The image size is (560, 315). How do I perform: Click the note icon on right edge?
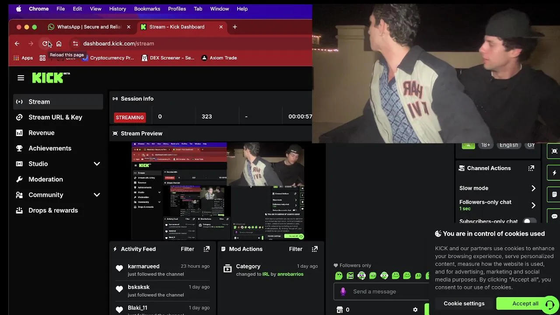tap(554, 194)
